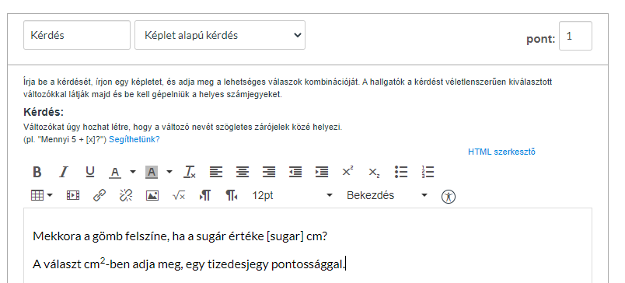Center align the text

243,172
